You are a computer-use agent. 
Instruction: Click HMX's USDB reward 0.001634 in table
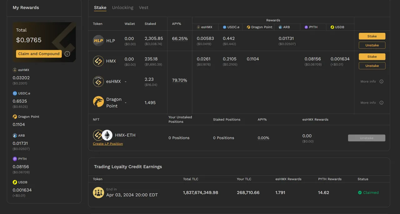pyautogui.click(x=340, y=59)
